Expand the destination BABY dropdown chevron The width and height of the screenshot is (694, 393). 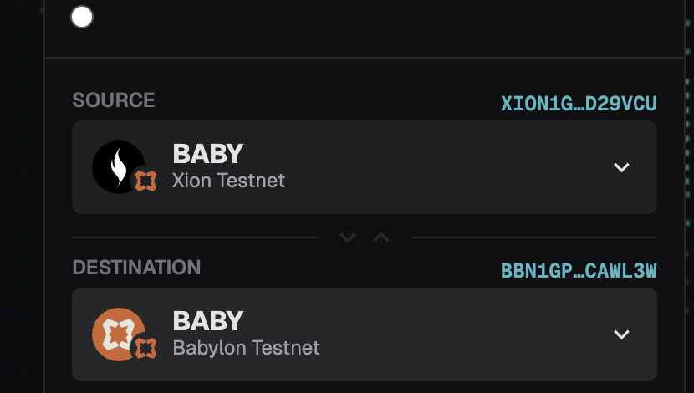click(x=621, y=334)
